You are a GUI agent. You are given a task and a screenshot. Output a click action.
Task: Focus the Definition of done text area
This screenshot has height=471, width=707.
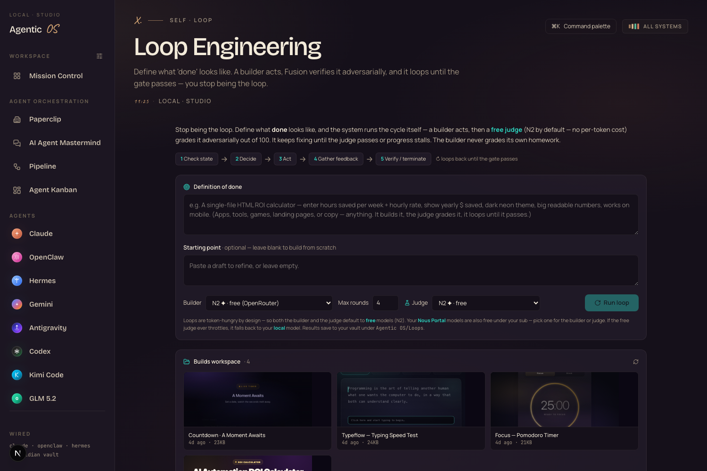tap(411, 215)
